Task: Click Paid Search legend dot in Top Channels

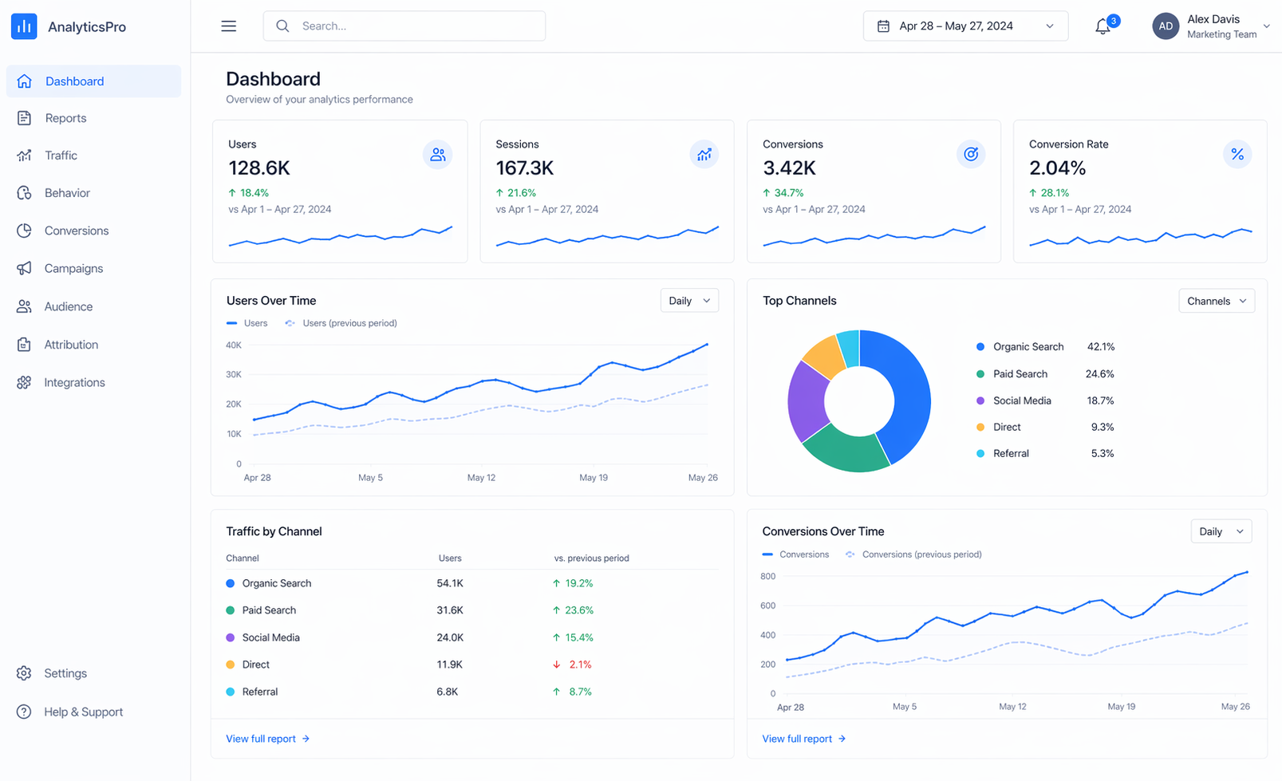Action: click(980, 374)
